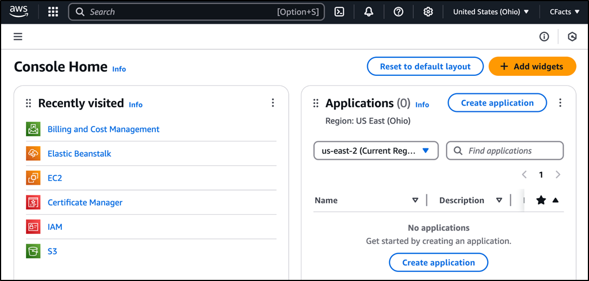This screenshot has width=589, height=281.
Task: Open the CFacts account dropdown
Action: click(565, 12)
